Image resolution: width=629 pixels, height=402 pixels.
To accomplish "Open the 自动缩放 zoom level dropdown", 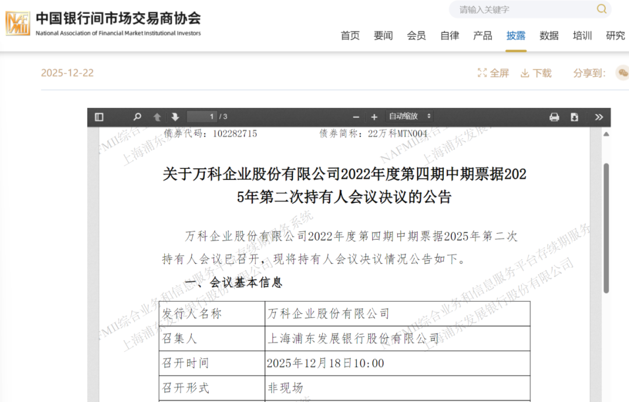I will click(x=409, y=116).
